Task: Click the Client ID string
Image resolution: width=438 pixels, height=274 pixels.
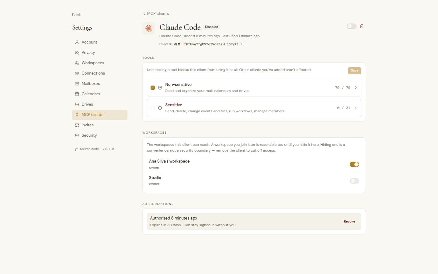Action: click(x=206, y=44)
